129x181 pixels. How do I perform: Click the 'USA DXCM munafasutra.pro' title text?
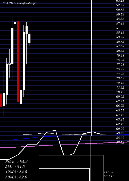tap(20, 3)
